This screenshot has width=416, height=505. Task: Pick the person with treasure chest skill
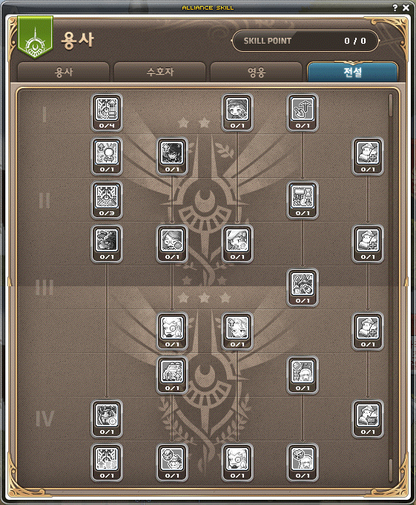(368, 418)
